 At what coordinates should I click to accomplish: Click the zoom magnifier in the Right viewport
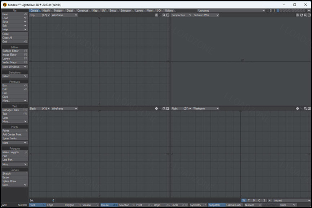305,109
